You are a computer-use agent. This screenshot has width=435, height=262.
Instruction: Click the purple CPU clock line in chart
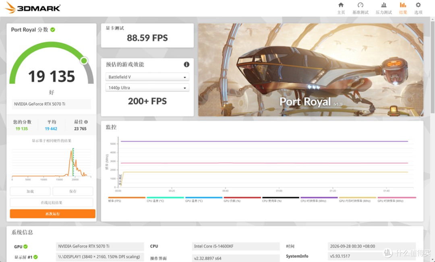(x=263, y=141)
